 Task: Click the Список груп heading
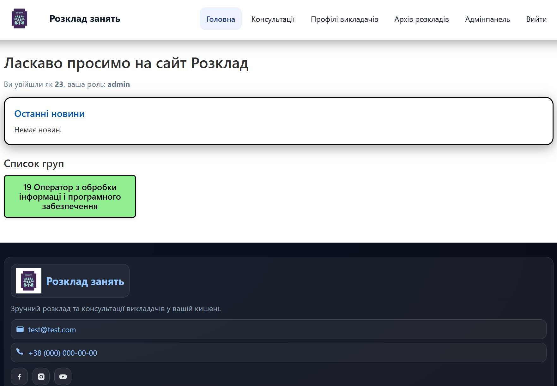(x=34, y=164)
